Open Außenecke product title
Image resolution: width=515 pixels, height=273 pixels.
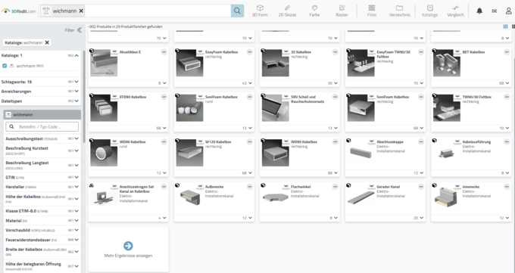[x=214, y=187]
